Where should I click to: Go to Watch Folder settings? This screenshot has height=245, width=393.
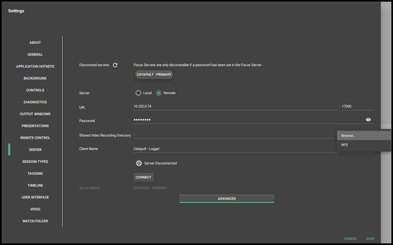pos(35,221)
